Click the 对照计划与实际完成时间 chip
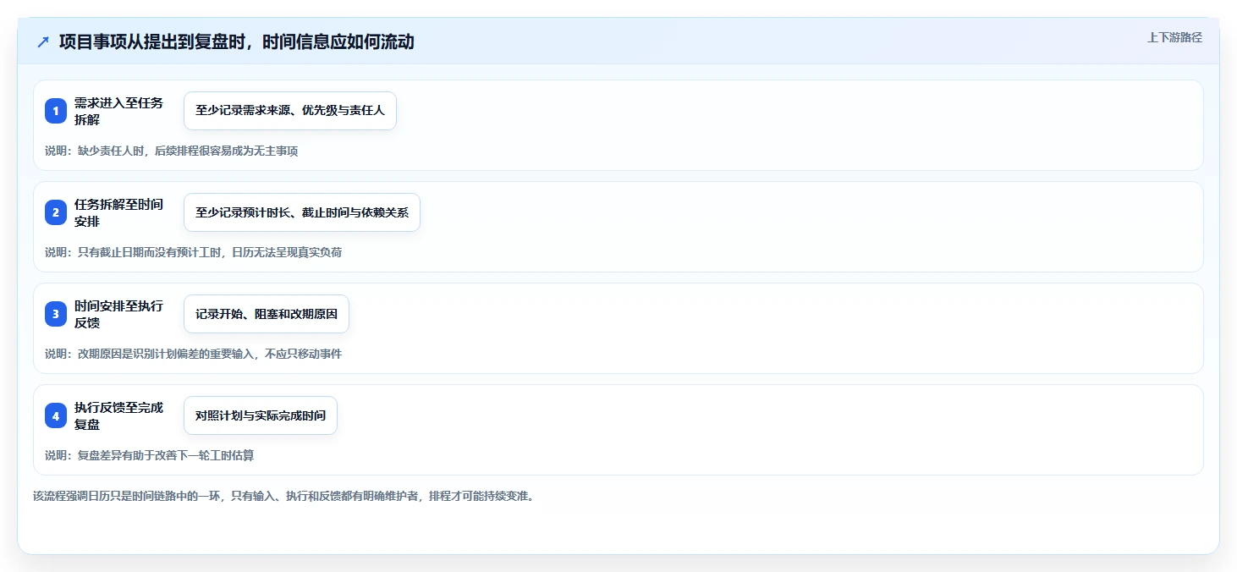The image size is (1237, 572). [x=261, y=415]
